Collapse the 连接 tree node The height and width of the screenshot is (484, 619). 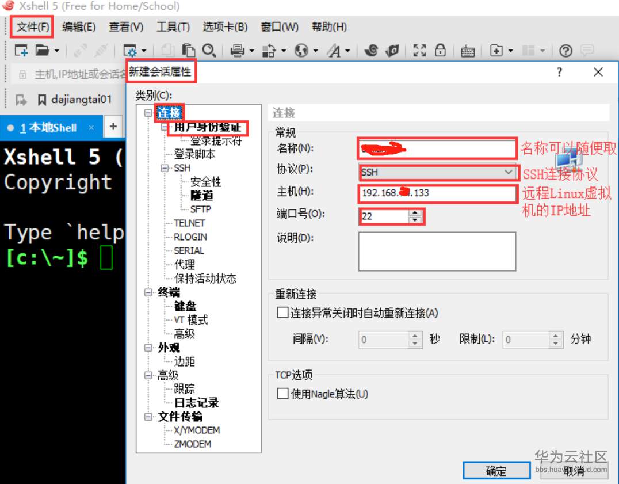coord(148,113)
